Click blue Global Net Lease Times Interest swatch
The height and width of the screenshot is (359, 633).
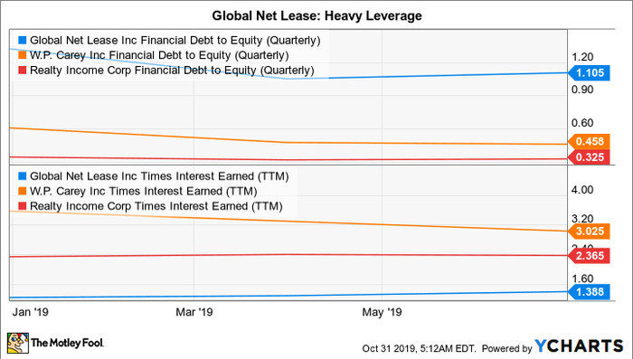pos(23,176)
